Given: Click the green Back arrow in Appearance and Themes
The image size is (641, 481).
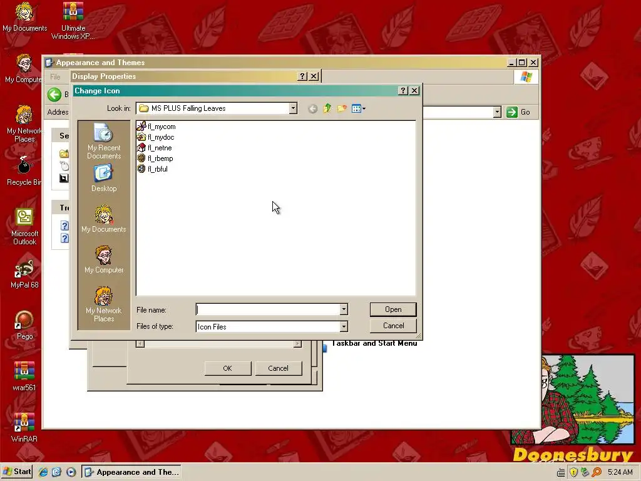Looking at the screenshot, I should tap(54, 95).
